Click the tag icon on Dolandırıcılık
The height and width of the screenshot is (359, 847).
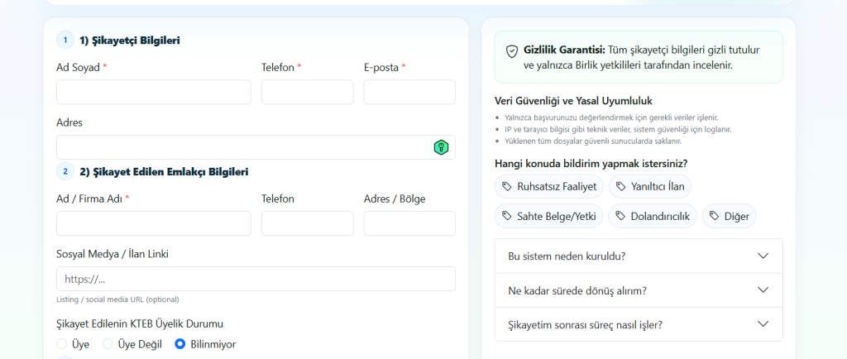point(620,216)
